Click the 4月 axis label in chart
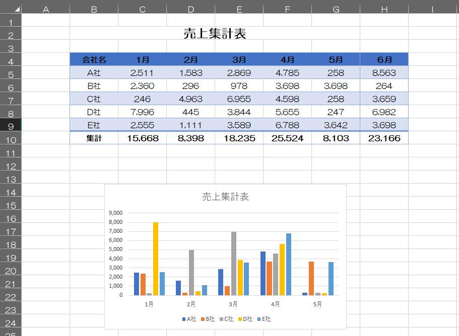459x336 pixels. (x=276, y=304)
